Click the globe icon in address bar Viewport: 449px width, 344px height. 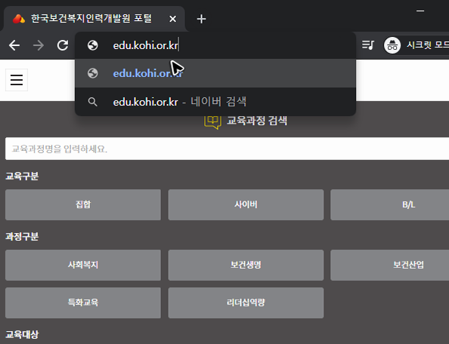(x=93, y=45)
